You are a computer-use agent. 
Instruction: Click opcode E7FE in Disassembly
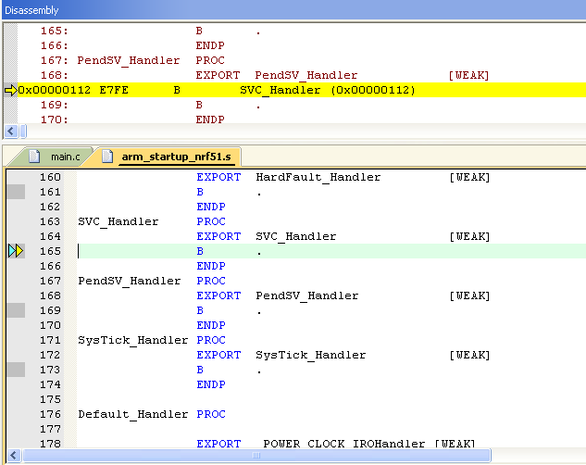(114, 90)
